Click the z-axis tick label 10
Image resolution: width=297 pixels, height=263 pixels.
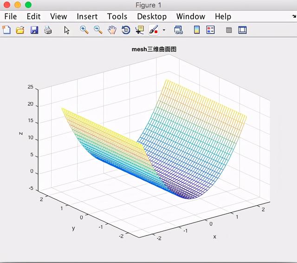30,137
